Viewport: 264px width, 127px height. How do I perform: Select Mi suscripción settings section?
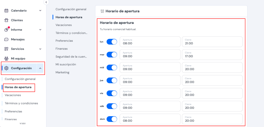pos(66,64)
